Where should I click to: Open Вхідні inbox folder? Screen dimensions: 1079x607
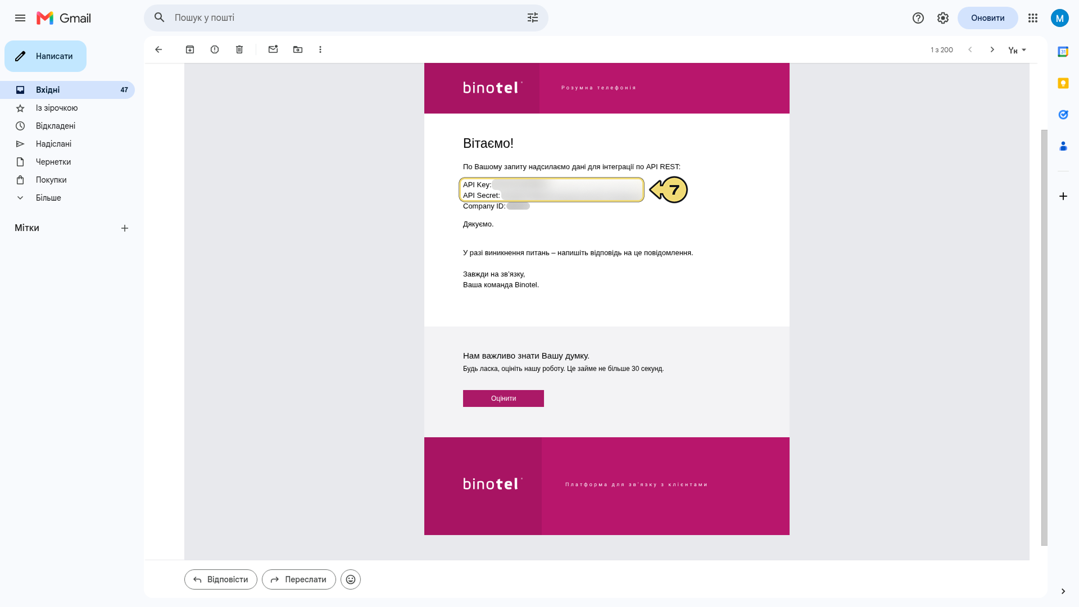(67, 90)
